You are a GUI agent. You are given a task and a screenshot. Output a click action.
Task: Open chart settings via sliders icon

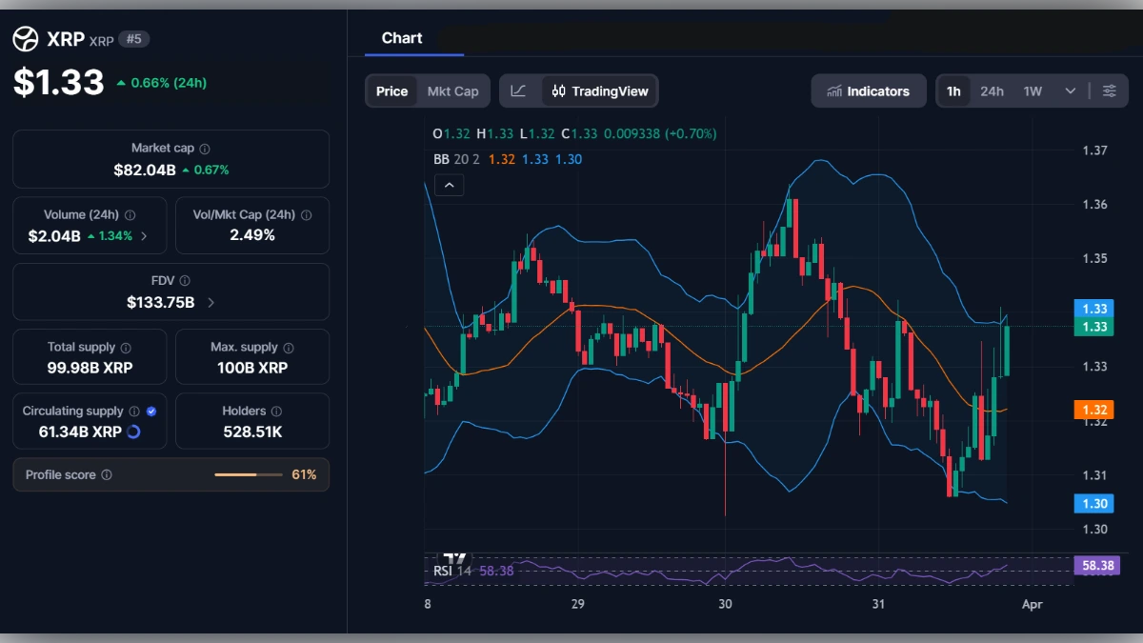coord(1109,90)
